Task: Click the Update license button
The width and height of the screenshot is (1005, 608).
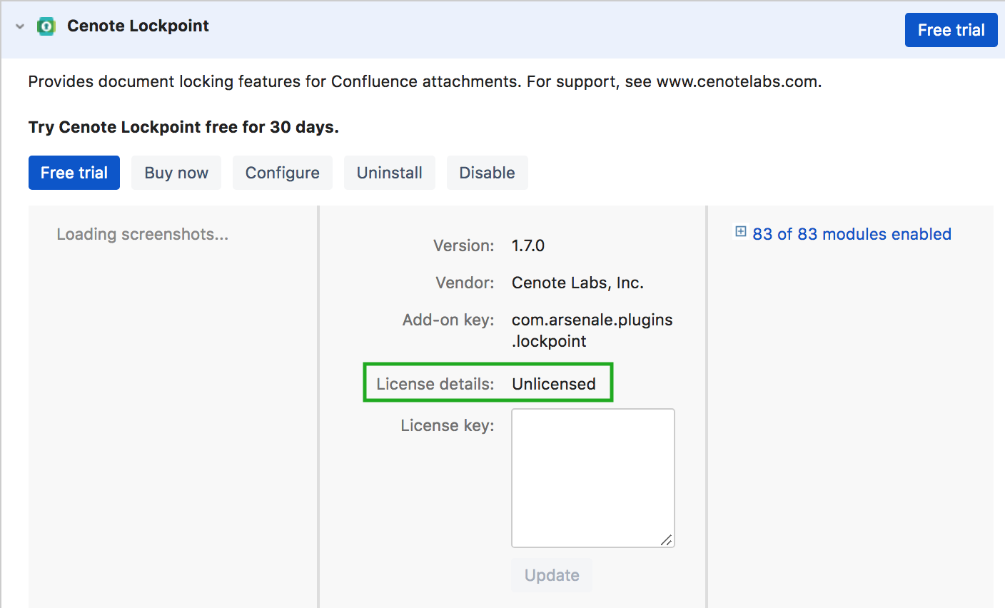Action: point(552,575)
